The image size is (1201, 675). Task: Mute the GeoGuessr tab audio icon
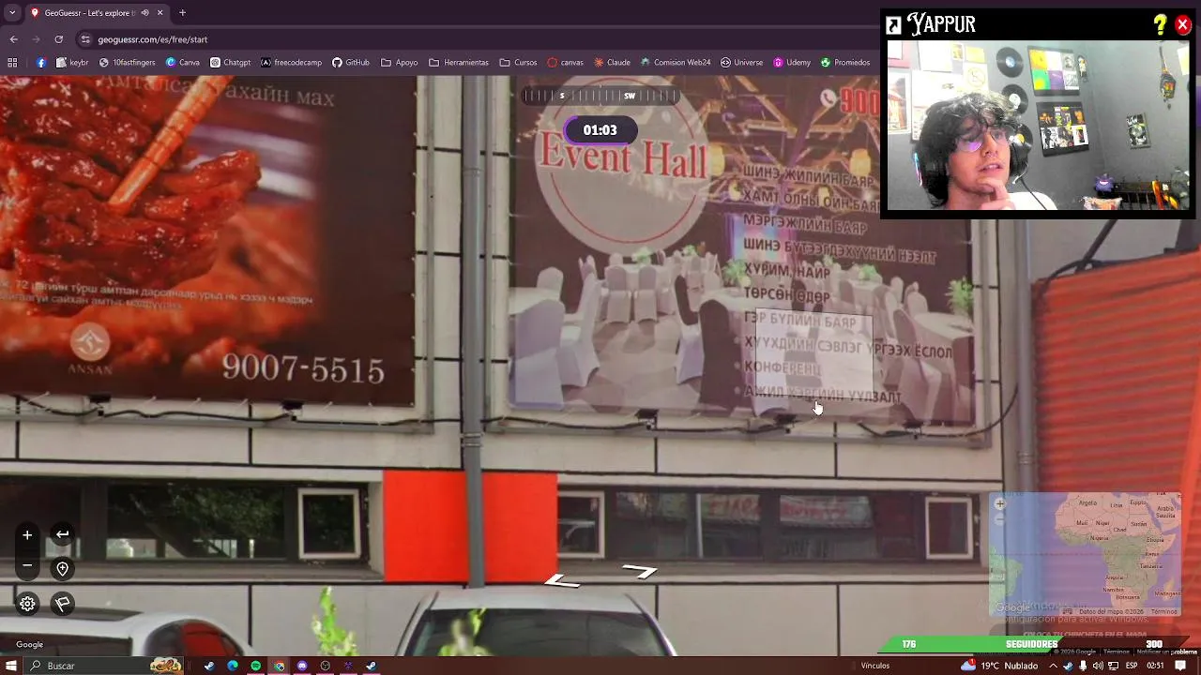144,13
